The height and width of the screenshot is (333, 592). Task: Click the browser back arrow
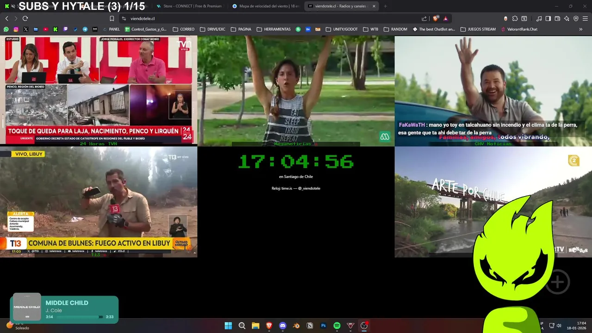point(6,18)
